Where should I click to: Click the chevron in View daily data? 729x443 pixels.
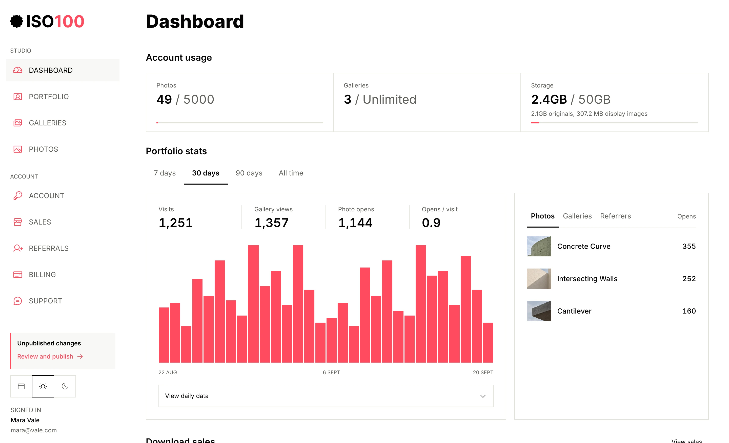tap(482, 396)
